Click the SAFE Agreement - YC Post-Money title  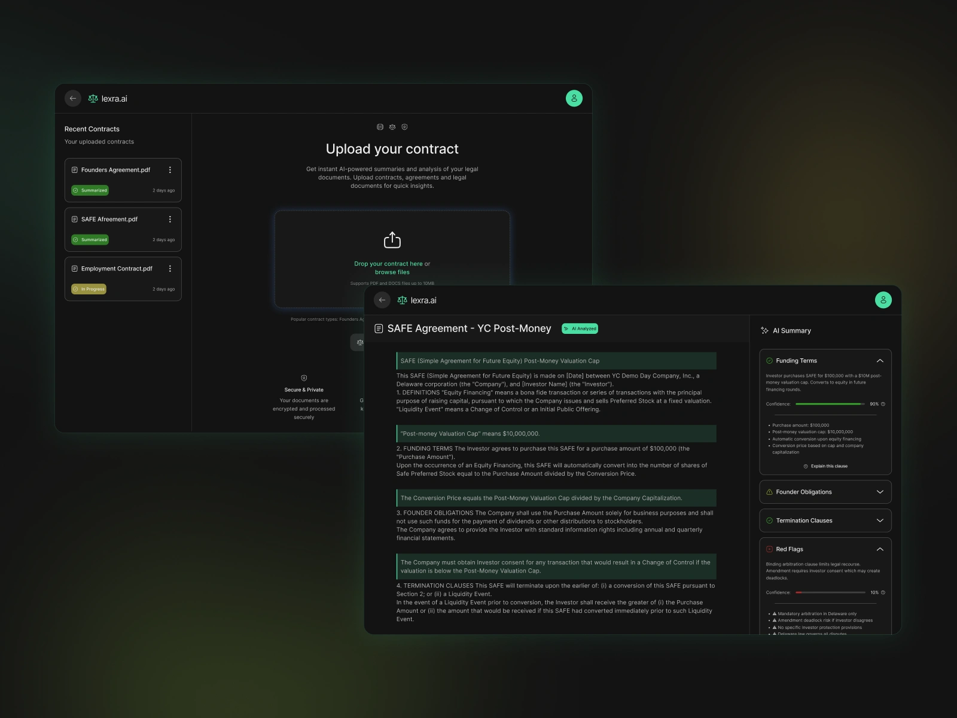pos(470,328)
